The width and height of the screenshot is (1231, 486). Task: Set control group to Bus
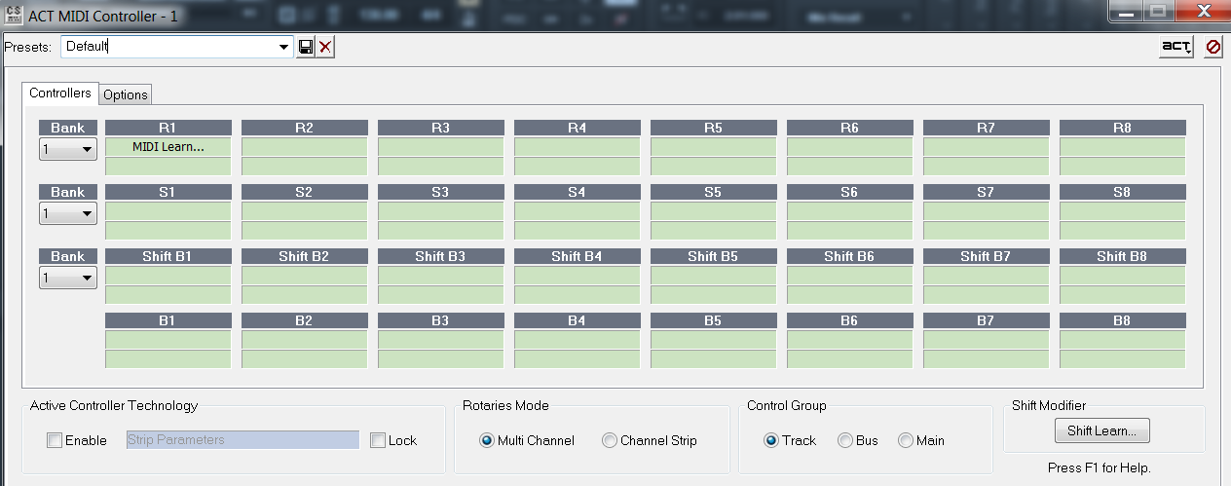click(845, 440)
